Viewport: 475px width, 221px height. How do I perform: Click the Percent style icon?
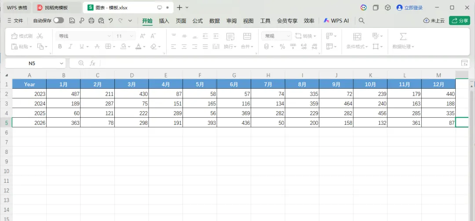[282, 47]
